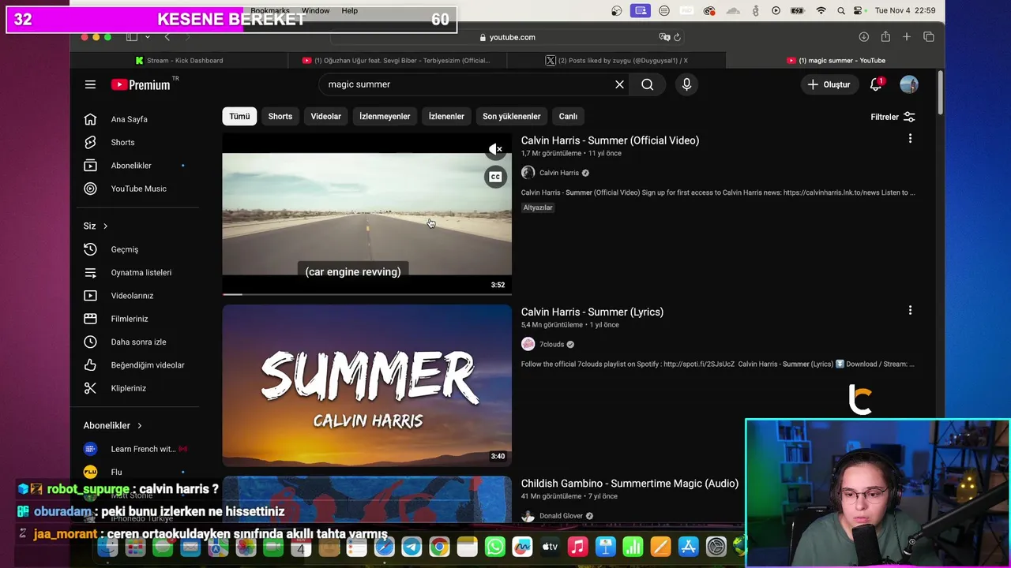Show Safari tab overview
Viewport: 1011px width, 568px height.
(x=929, y=37)
